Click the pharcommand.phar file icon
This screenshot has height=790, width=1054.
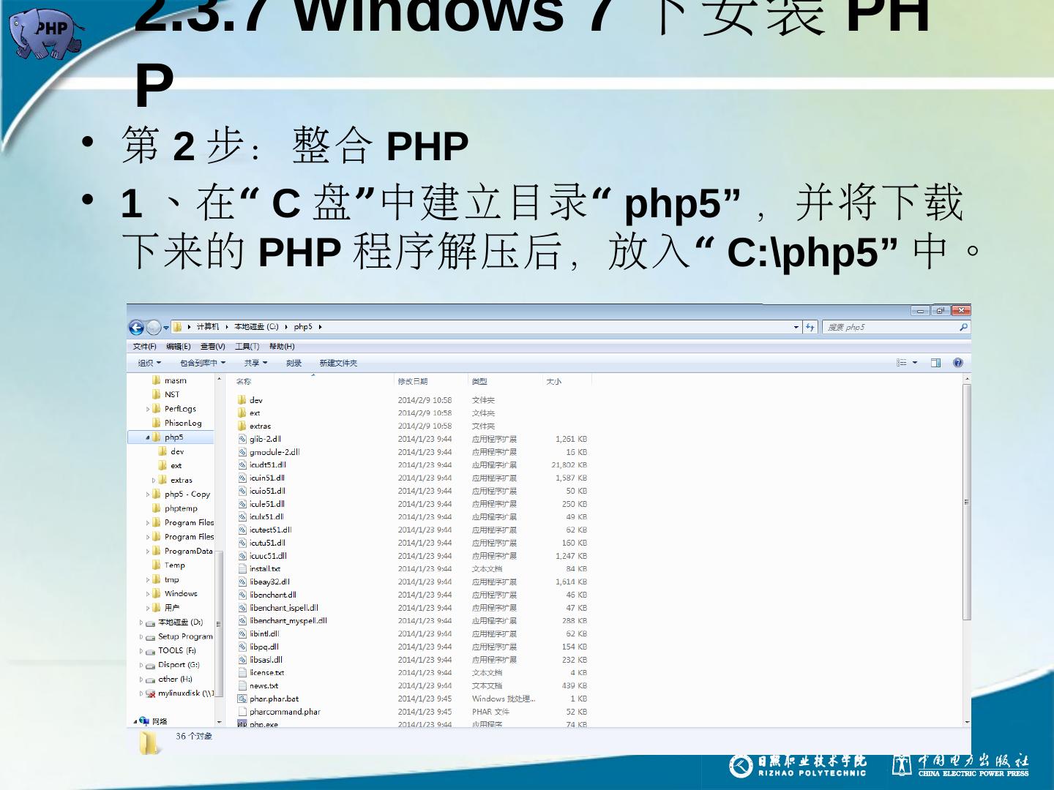coord(242,712)
